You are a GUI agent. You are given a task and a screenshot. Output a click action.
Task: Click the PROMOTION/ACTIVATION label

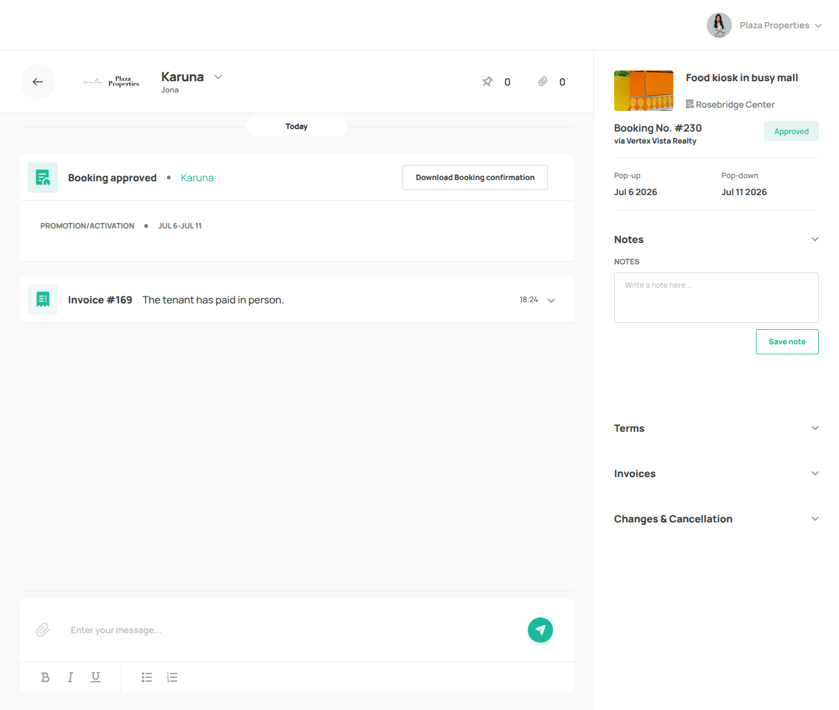pyautogui.click(x=87, y=226)
